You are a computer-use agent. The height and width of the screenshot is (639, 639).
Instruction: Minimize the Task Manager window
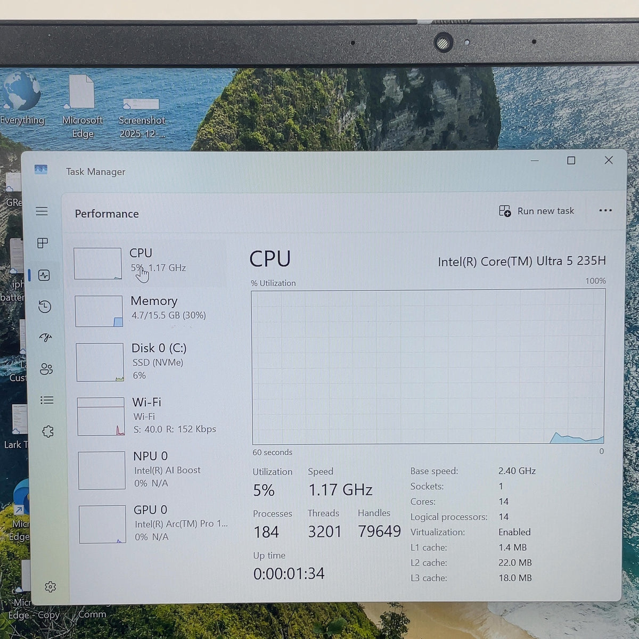pyautogui.click(x=535, y=160)
